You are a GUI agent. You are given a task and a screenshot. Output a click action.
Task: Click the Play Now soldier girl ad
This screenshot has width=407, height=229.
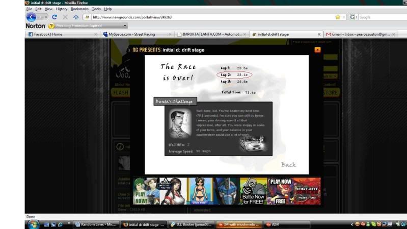(146, 191)
